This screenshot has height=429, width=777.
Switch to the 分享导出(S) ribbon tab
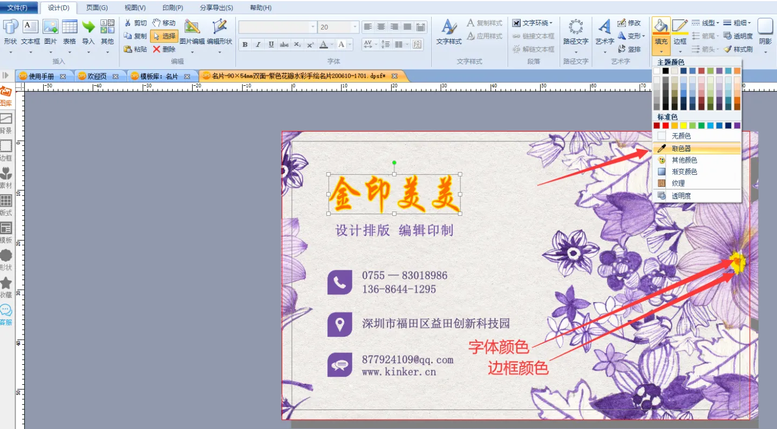[216, 8]
